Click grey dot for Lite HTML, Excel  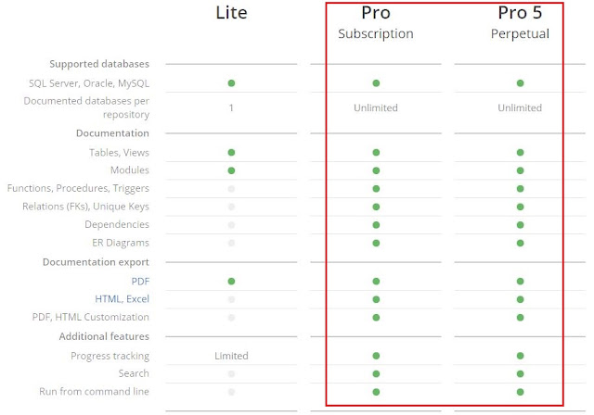[231, 299]
